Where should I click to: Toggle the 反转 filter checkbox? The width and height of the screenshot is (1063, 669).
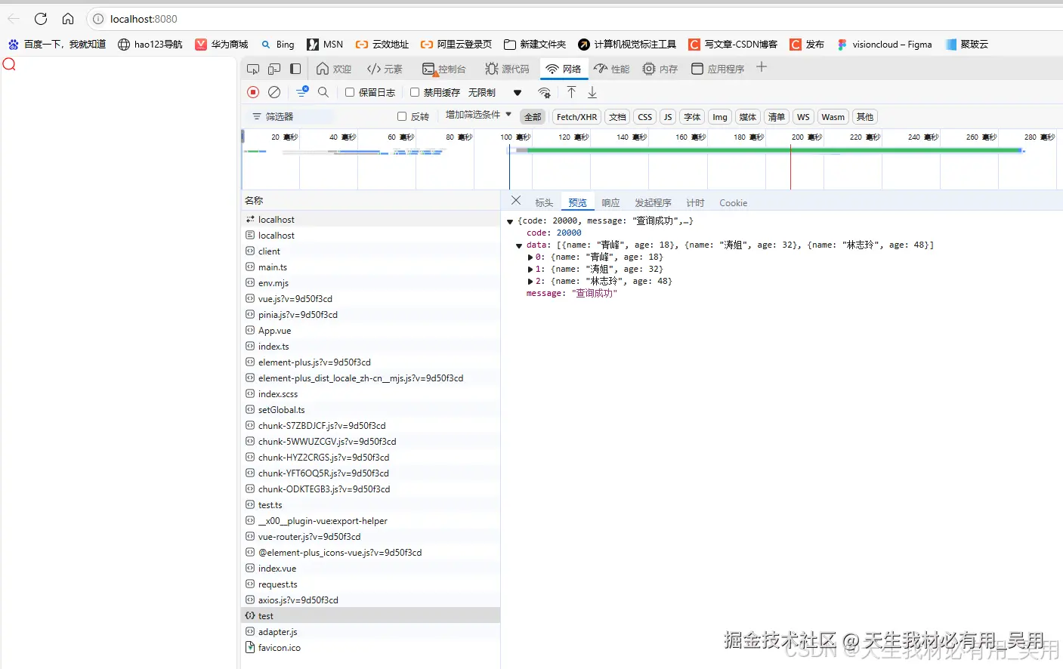point(400,116)
